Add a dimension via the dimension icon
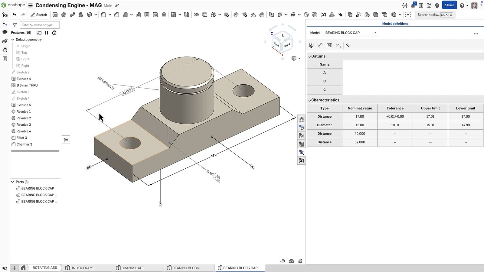Screen dimensions: 484x272 coord(320,45)
